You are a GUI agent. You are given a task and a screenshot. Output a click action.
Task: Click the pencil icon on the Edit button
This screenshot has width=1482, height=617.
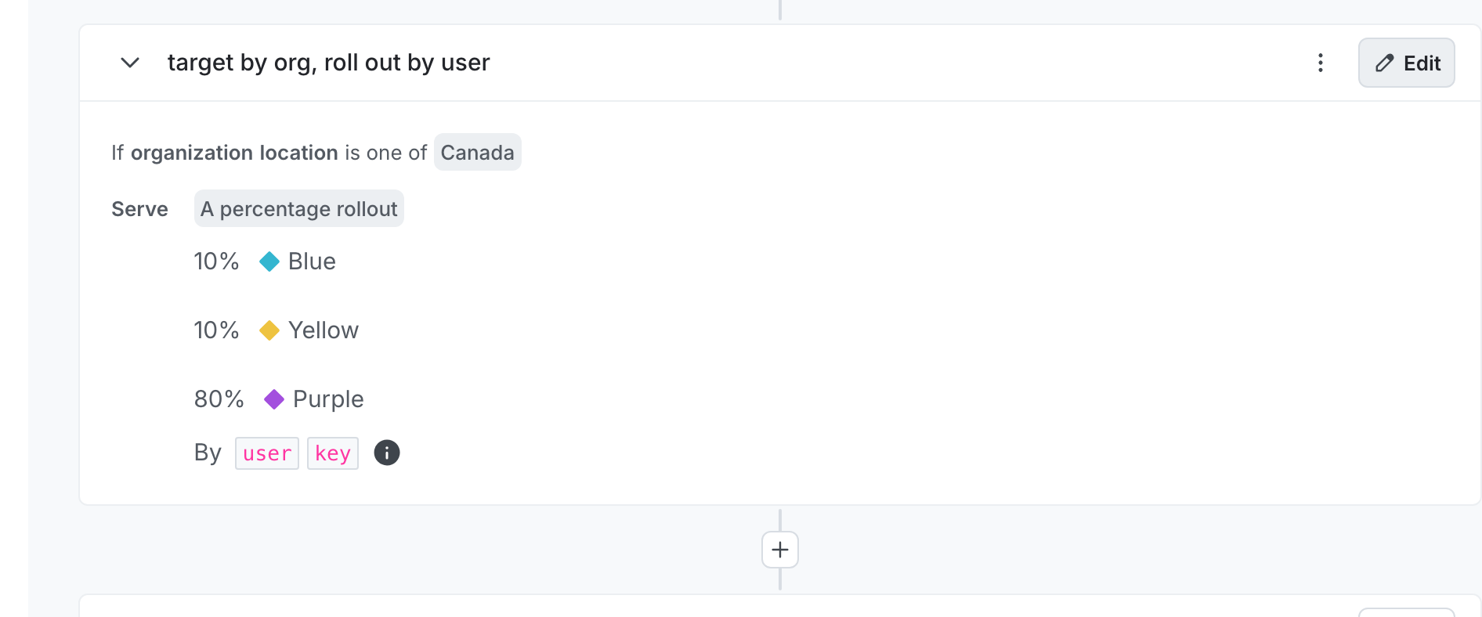pyautogui.click(x=1385, y=63)
